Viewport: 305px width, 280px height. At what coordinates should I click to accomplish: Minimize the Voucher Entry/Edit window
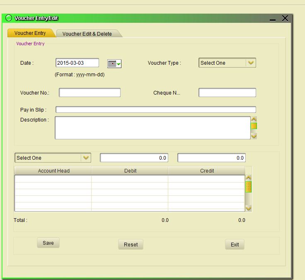point(272,19)
